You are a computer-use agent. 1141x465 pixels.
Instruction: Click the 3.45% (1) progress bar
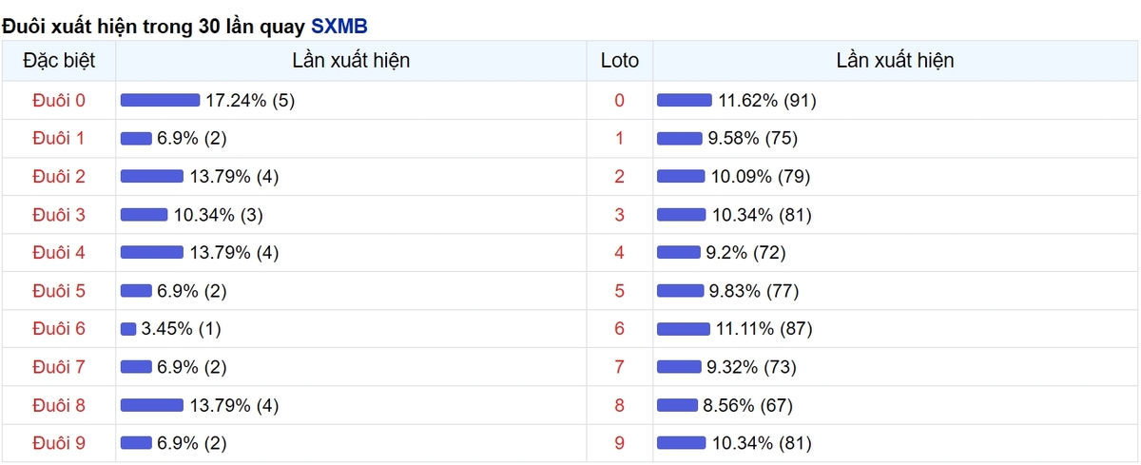pyautogui.click(x=128, y=329)
